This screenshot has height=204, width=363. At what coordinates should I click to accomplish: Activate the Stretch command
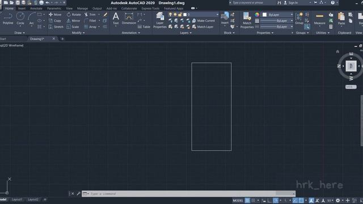point(56,27)
